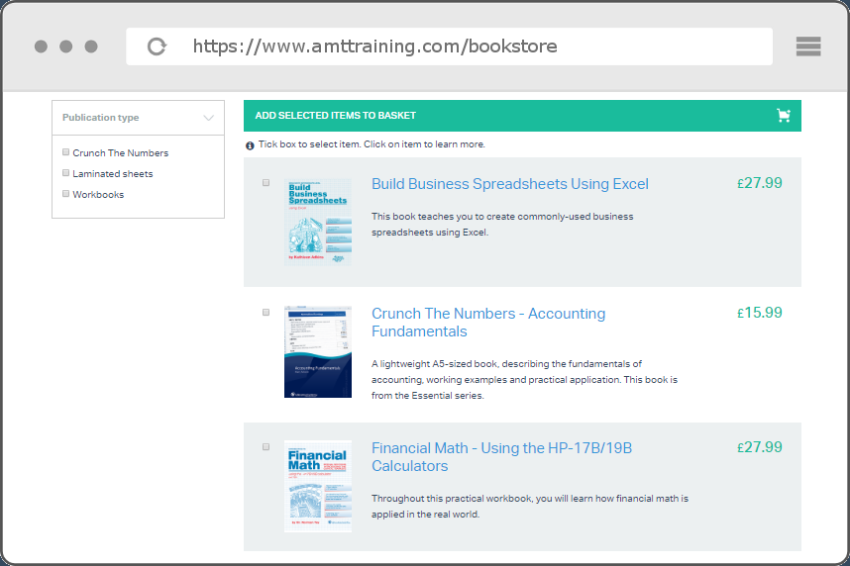Click the Build Business Spreadsheets book cover
The image size is (850, 566).
(317, 222)
